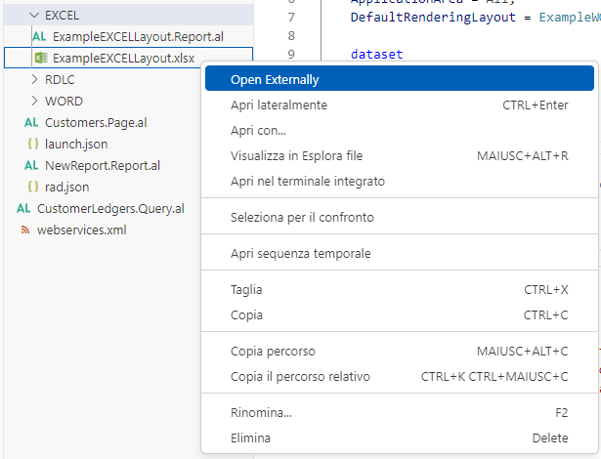The image size is (601, 459).
Task: Open Customers.Page.al file
Action: (x=96, y=123)
